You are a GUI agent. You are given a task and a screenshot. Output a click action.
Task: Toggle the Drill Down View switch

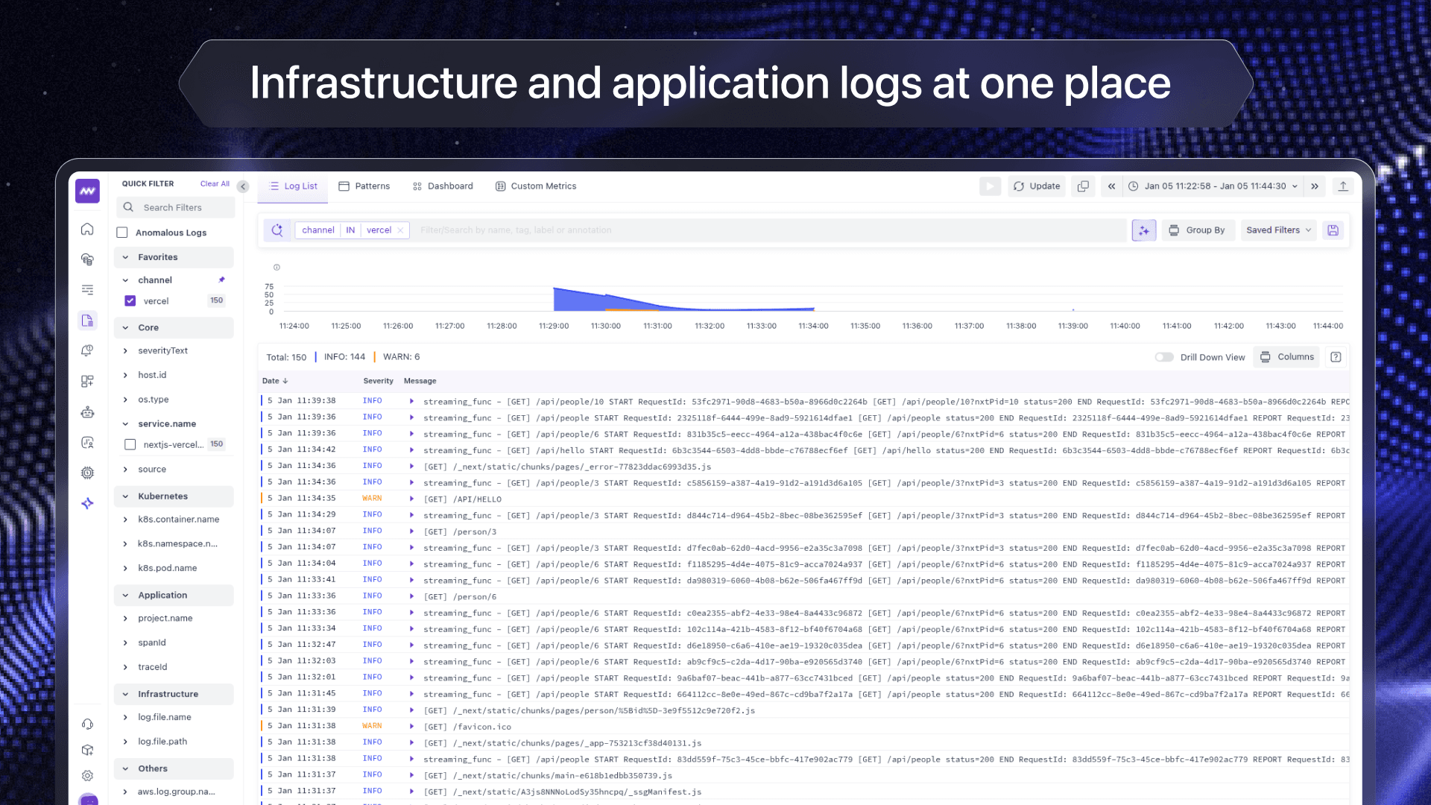1163,357
